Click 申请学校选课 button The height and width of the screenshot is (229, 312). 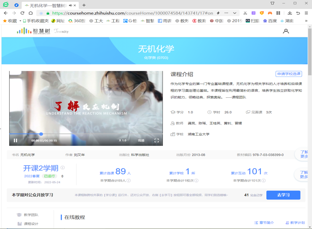[288, 74]
